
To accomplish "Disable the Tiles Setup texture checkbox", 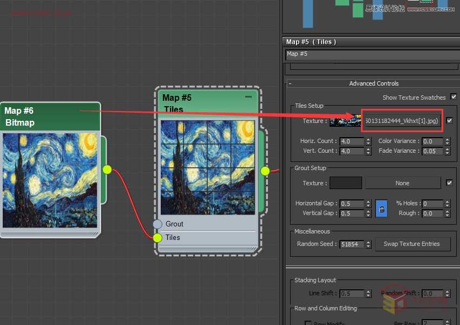I will coord(449,121).
